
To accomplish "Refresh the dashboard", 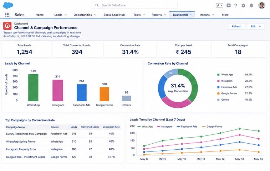I will click(236, 26).
